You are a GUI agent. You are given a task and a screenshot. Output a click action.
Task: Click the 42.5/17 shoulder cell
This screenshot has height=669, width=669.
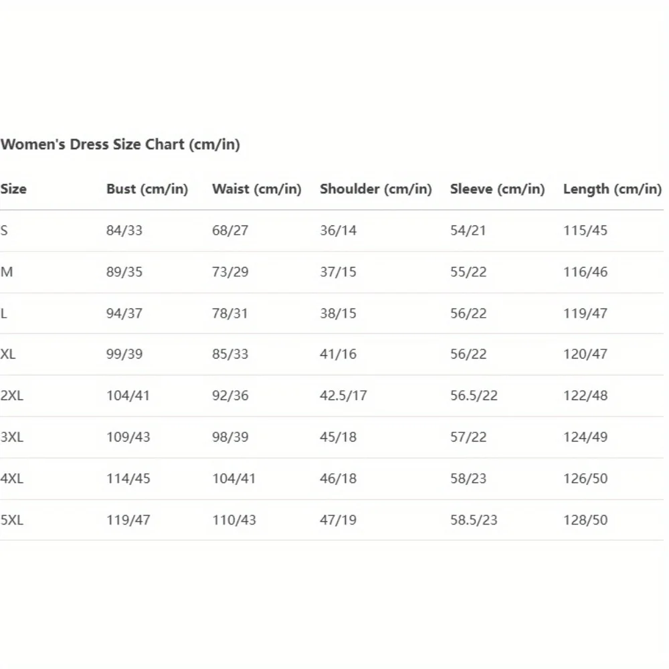point(343,395)
